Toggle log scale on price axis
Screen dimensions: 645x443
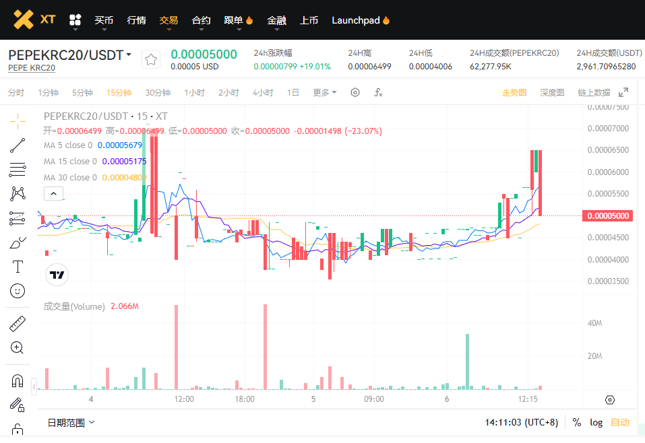tap(596, 422)
